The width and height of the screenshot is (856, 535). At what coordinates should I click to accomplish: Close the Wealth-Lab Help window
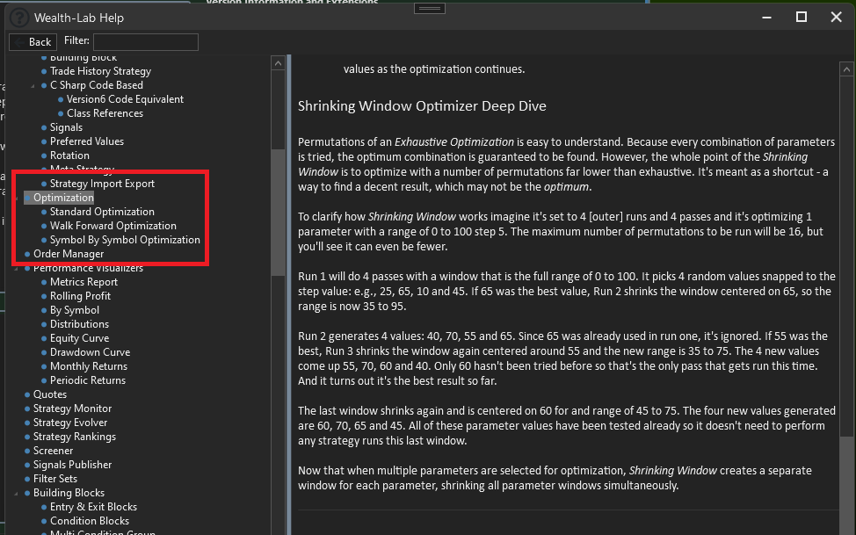coord(836,18)
